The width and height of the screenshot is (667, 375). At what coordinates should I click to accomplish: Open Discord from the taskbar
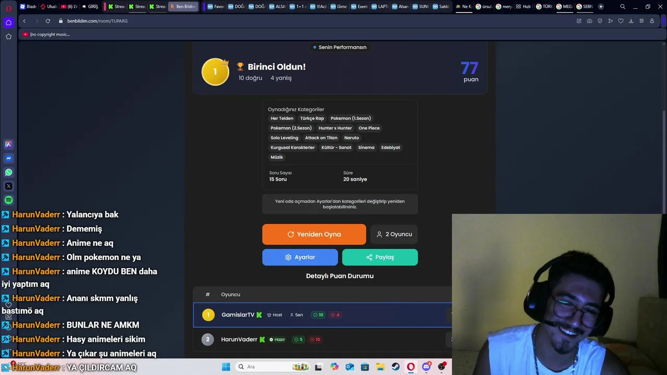pyautogui.click(x=426, y=367)
